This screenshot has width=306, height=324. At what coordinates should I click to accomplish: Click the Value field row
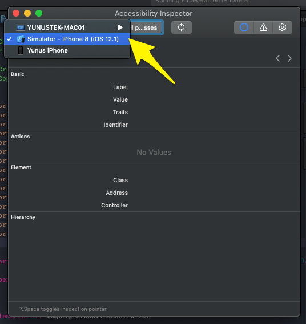[x=120, y=100]
